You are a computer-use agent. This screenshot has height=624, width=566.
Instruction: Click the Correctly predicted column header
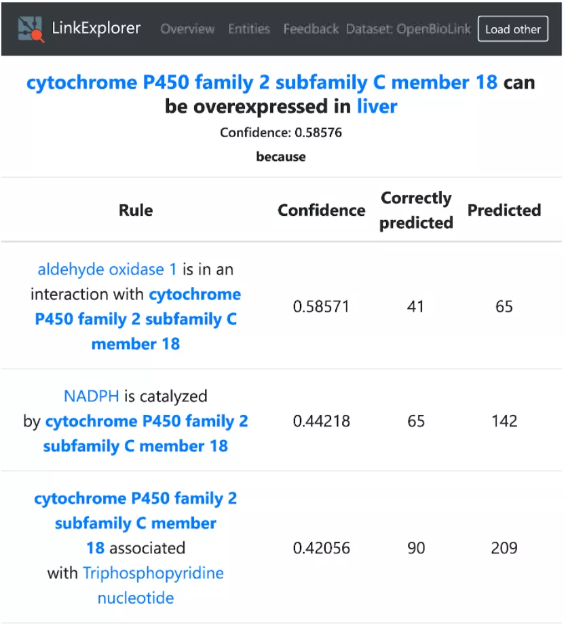[x=416, y=210]
